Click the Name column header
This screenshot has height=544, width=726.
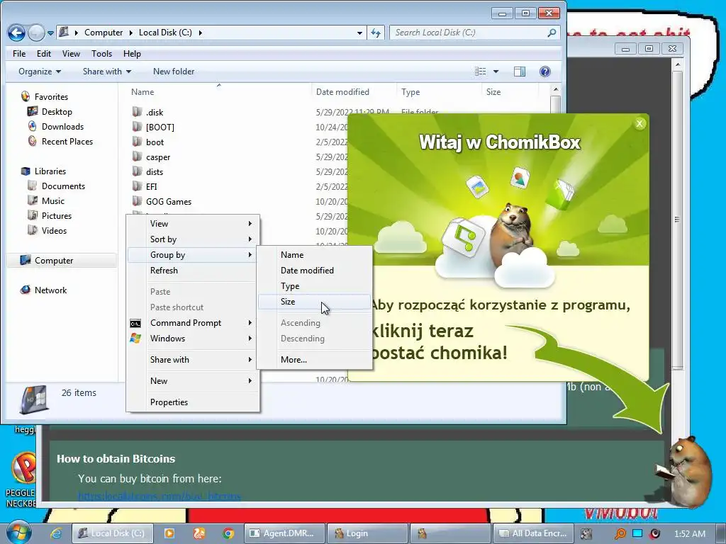(143, 91)
